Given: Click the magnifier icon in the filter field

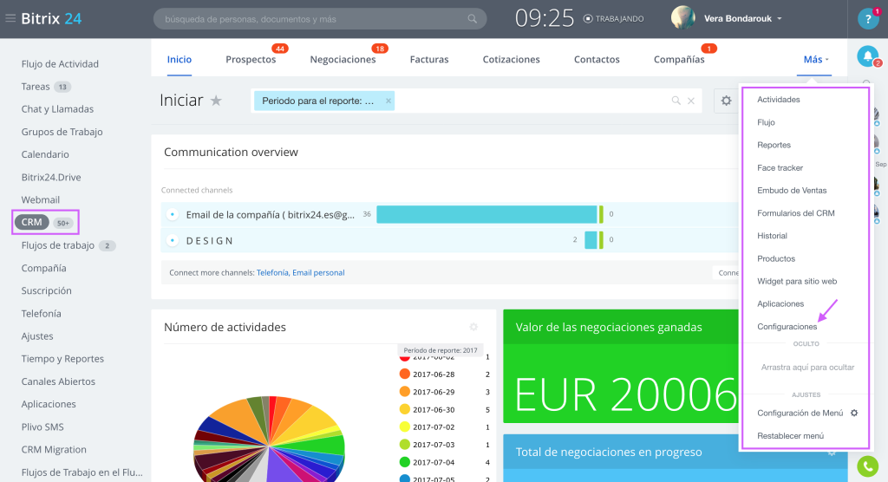Looking at the screenshot, I should point(676,101).
